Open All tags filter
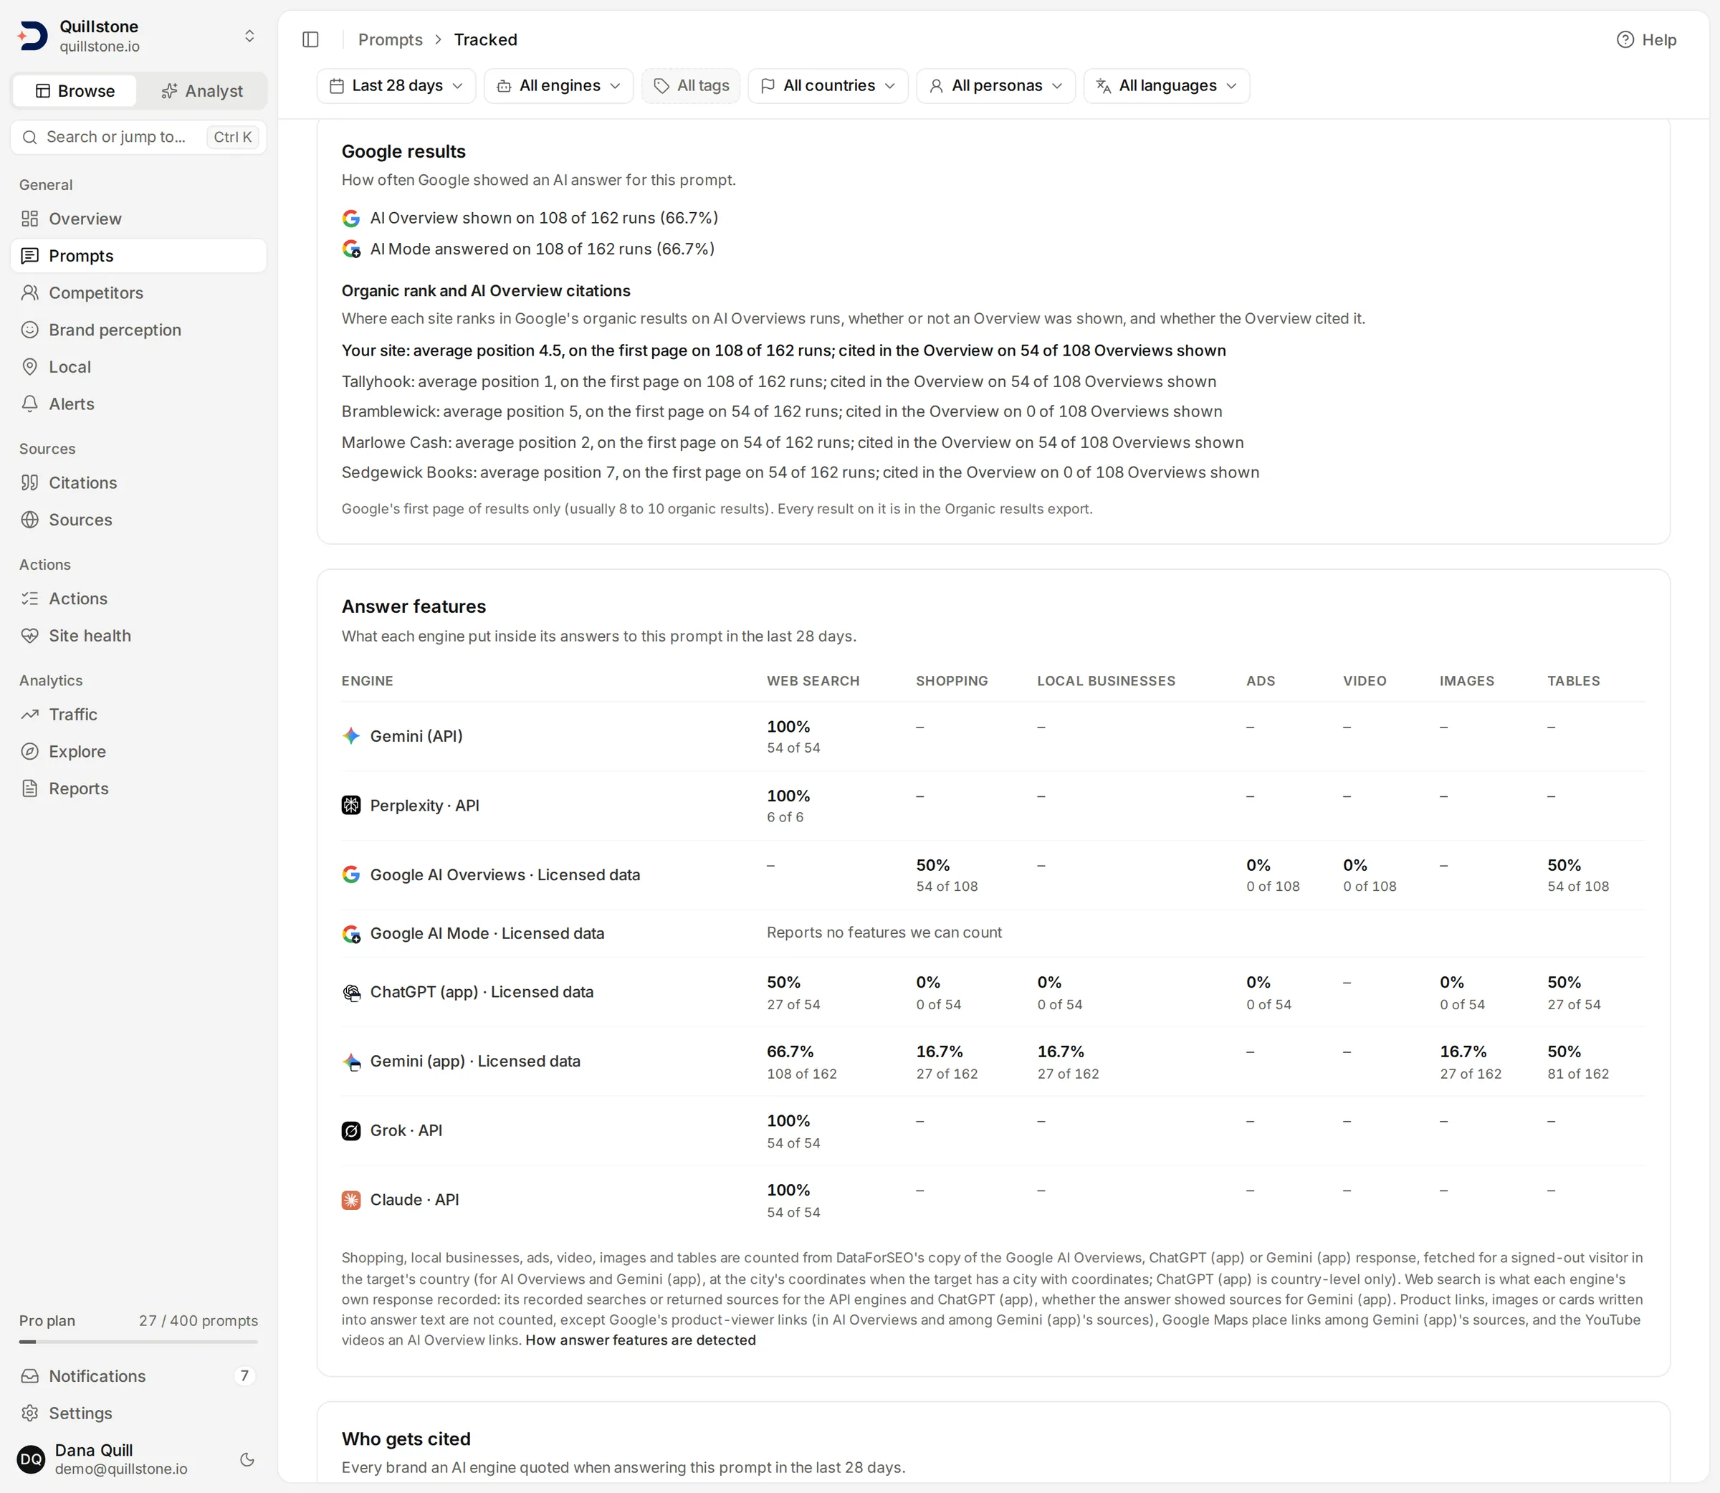Viewport: 1720px width, 1493px height. coord(690,86)
